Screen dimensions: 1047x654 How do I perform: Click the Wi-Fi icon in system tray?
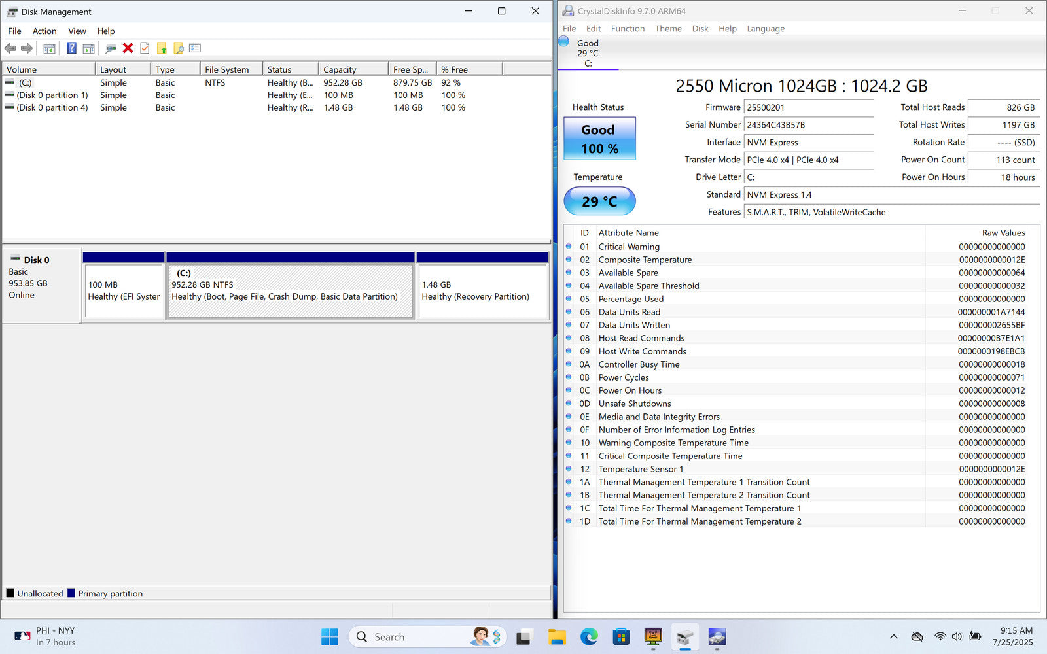(940, 637)
